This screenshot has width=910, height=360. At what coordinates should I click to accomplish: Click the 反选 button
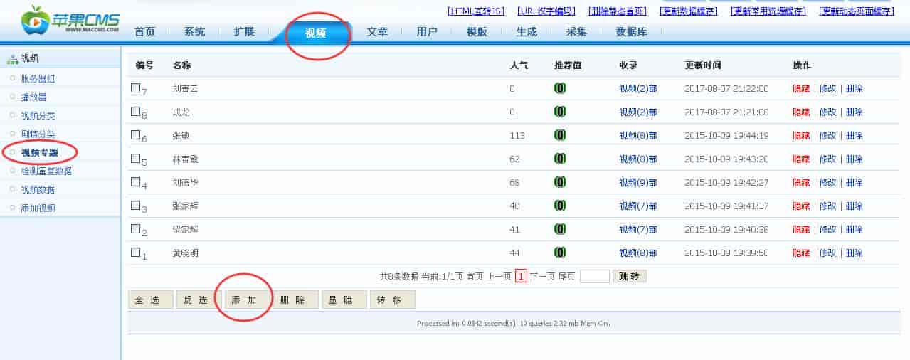pyautogui.click(x=199, y=300)
